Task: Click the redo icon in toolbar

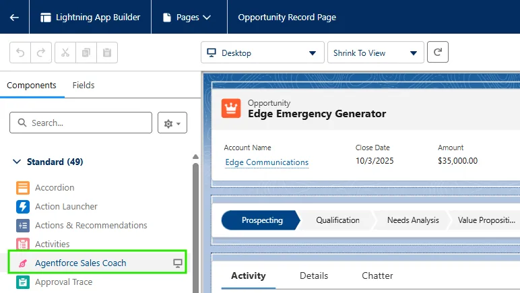Action: pos(40,53)
